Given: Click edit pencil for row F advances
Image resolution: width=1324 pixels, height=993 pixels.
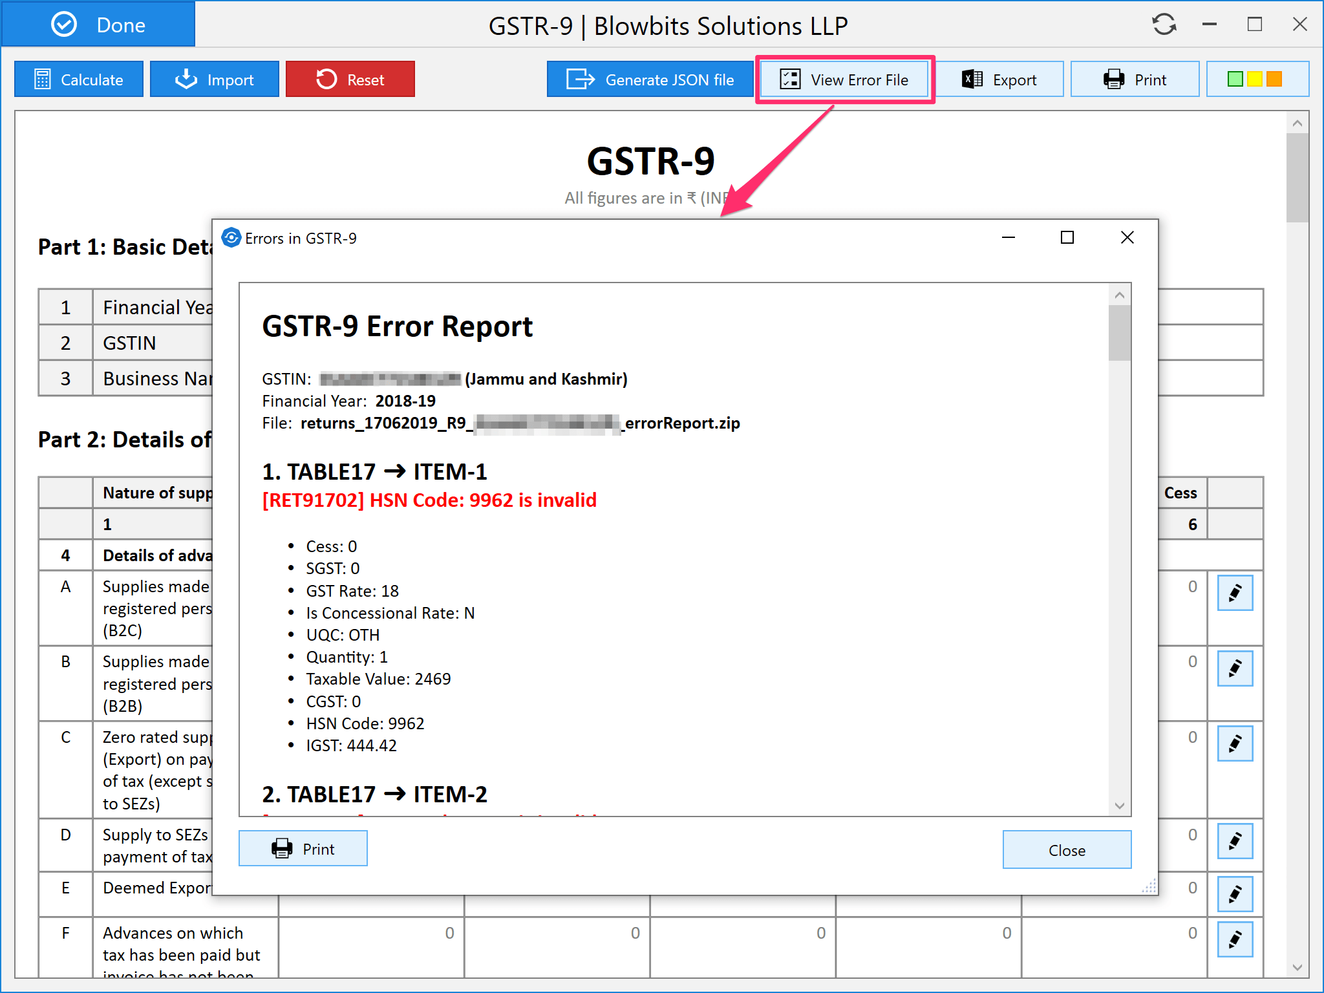Looking at the screenshot, I should coord(1235,939).
